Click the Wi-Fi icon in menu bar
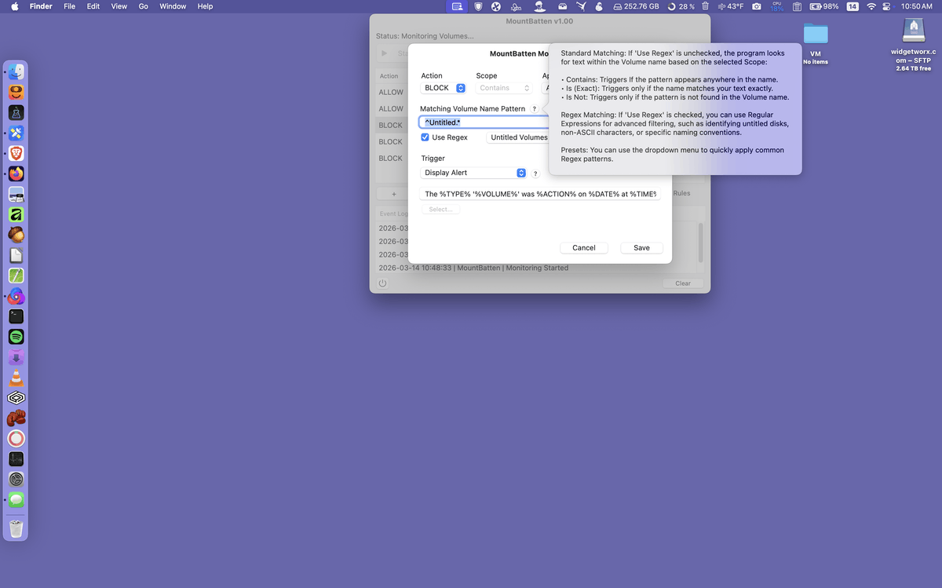 click(x=871, y=6)
